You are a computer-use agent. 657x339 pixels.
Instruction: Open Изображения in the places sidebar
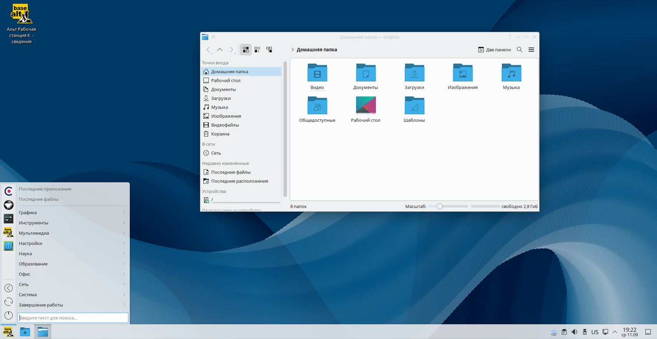point(241,116)
